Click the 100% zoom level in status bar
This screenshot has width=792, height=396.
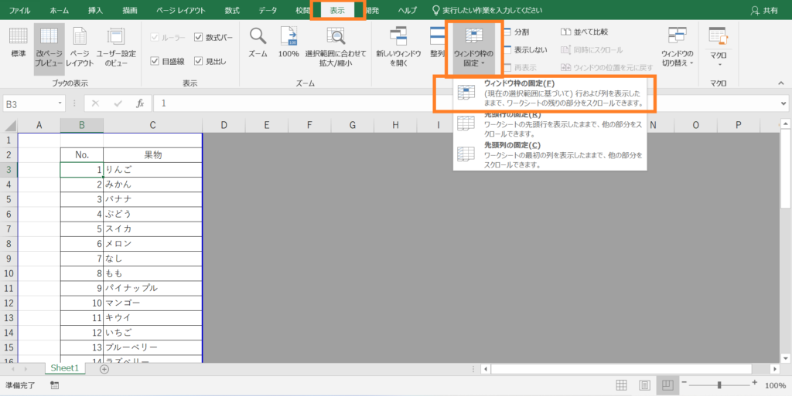pyautogui.click(x=775, y=385)
